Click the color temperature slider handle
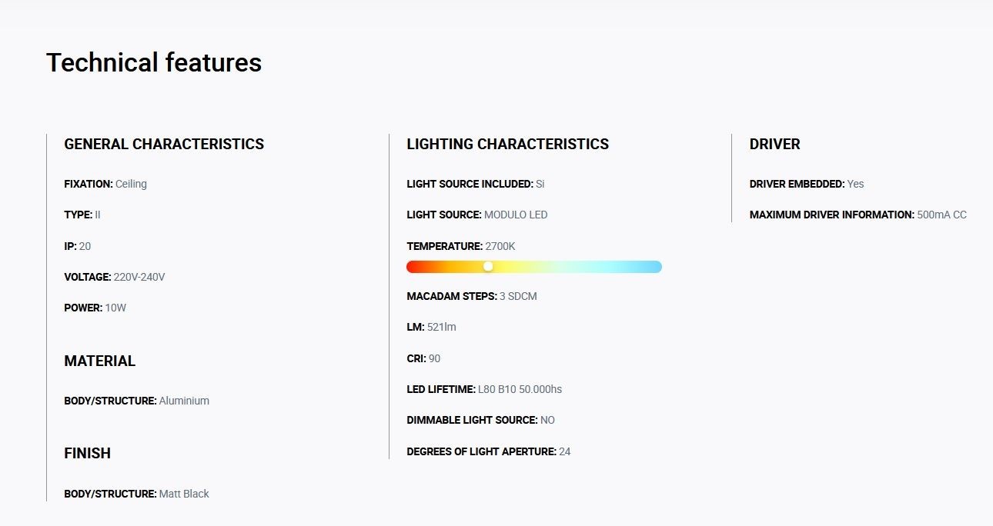Screen dimensions: 993x526 tap(488, 267)
